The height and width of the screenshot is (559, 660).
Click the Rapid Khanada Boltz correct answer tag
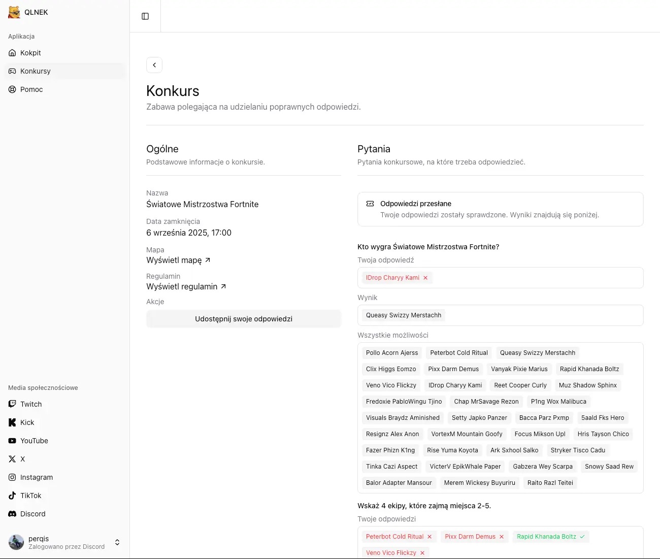tap(546, 537)
